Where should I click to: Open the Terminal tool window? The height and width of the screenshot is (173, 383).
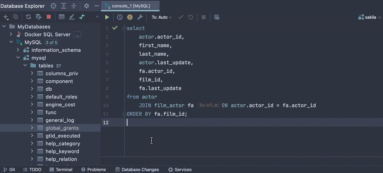(61, 169)
